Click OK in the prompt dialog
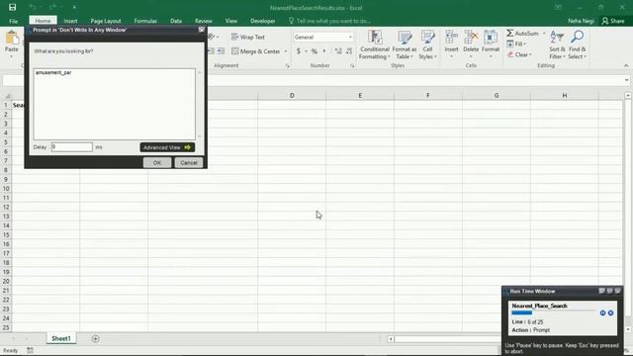This screenshot has width=633, height=356. pos(157,162)
